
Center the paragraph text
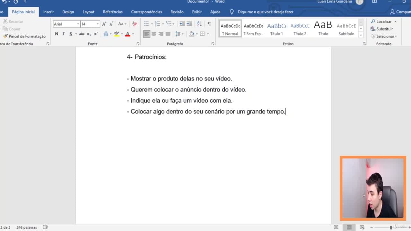point(154,34)
